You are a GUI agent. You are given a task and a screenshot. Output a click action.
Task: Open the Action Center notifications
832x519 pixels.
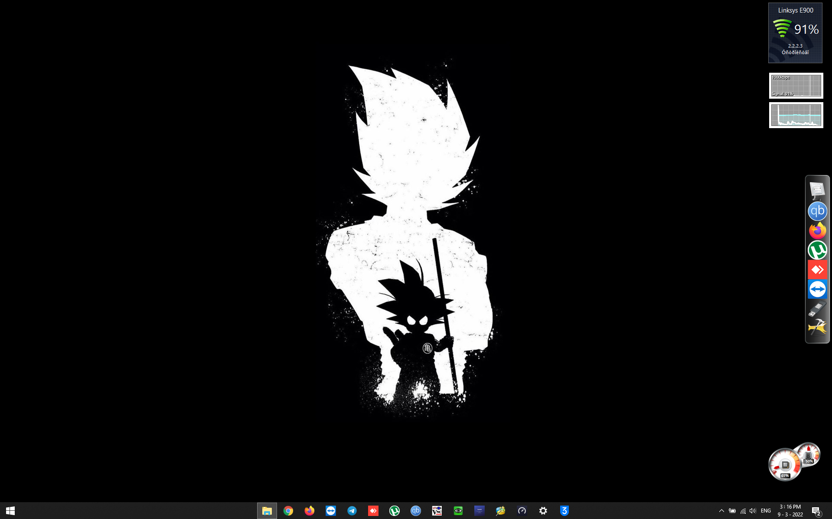coord(816,511)
